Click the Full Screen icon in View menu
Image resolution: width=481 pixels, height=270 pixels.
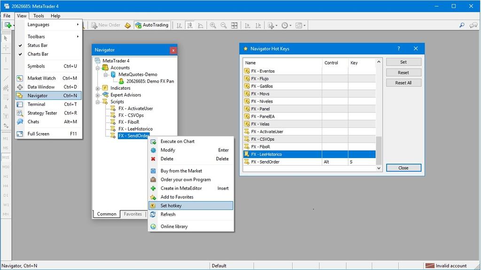click(20, 134)
